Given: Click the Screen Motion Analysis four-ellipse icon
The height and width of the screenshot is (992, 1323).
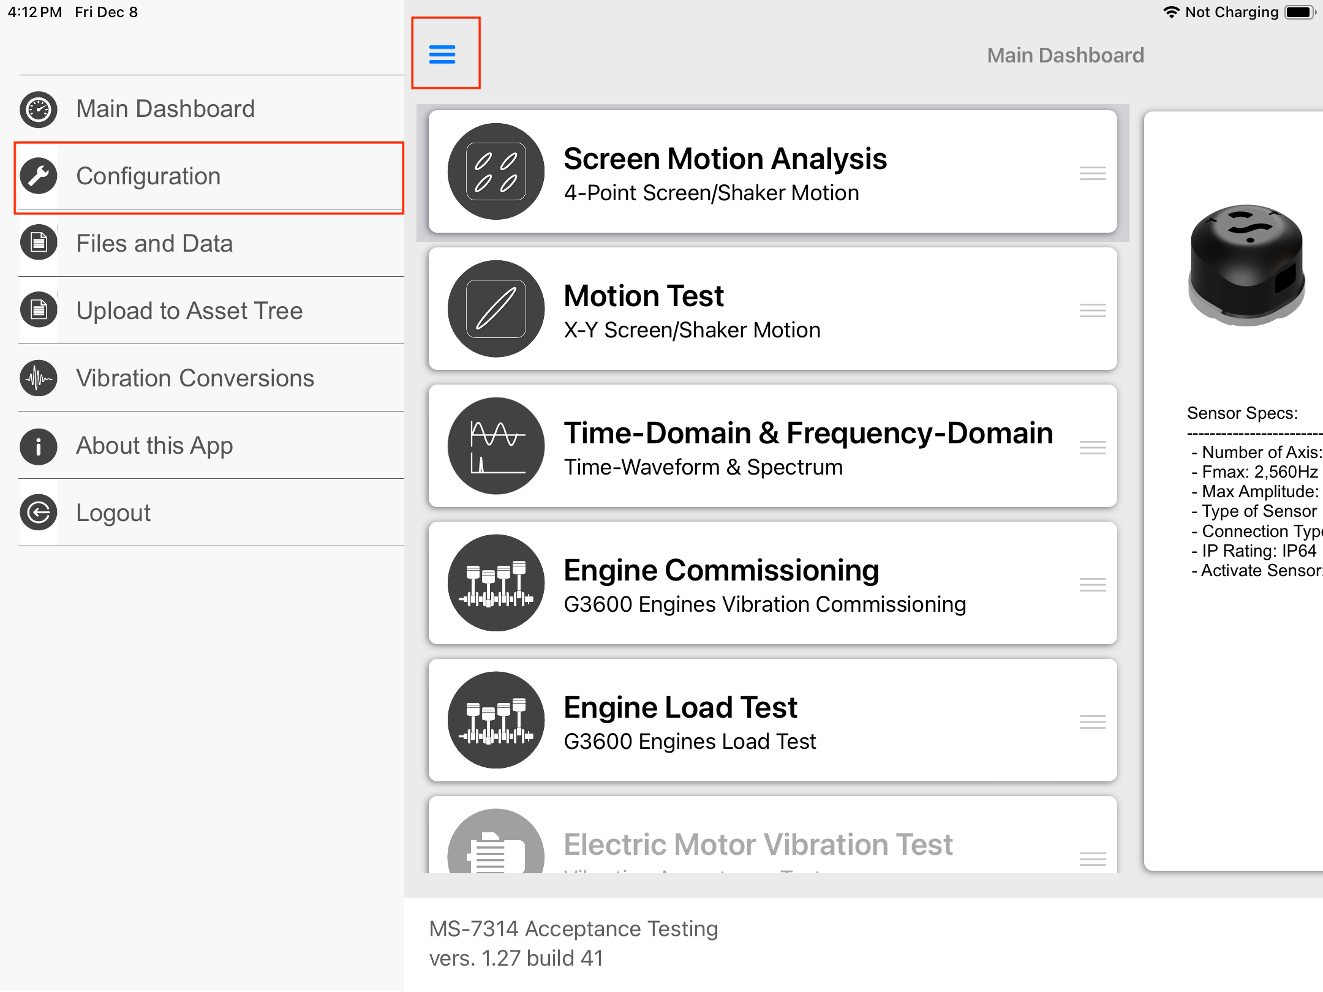Looking at the screenshot, I should (496, 171).
